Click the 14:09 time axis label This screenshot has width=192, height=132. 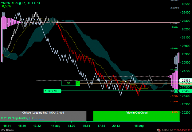click(72, 126)
